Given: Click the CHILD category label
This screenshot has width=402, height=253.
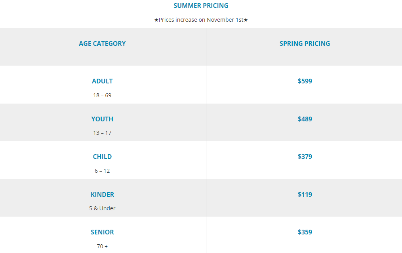Looking at the screenshot, I should tap(102, 157).
